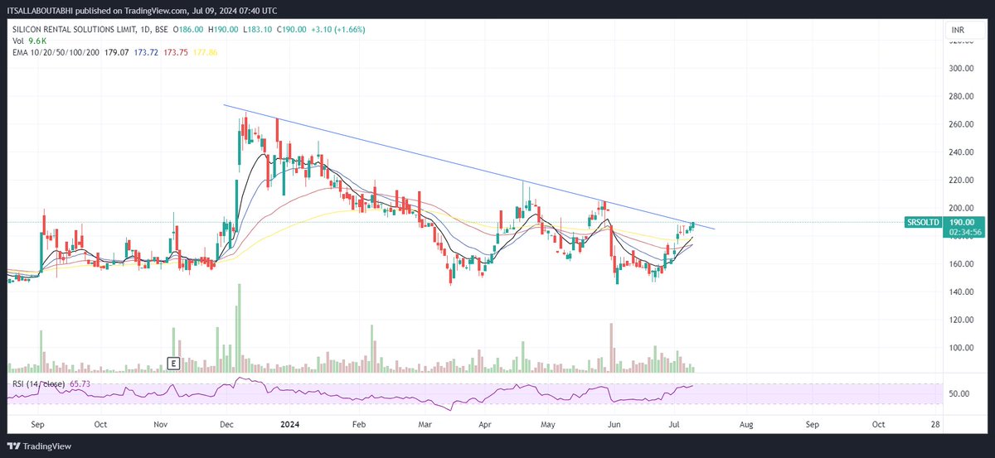This screenshot has height=458, width=995.
Task: Open the earnings 'E' marker on chart
Action: (x=174, y=363)
